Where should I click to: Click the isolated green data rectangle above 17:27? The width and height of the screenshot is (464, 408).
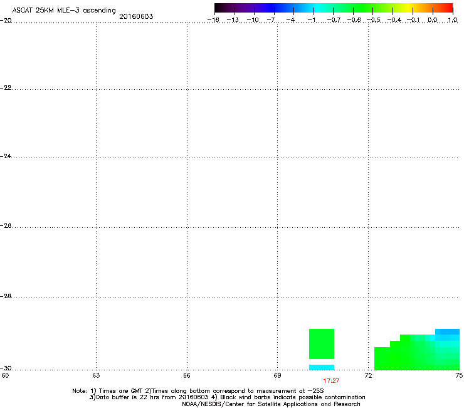click(322, 344)
